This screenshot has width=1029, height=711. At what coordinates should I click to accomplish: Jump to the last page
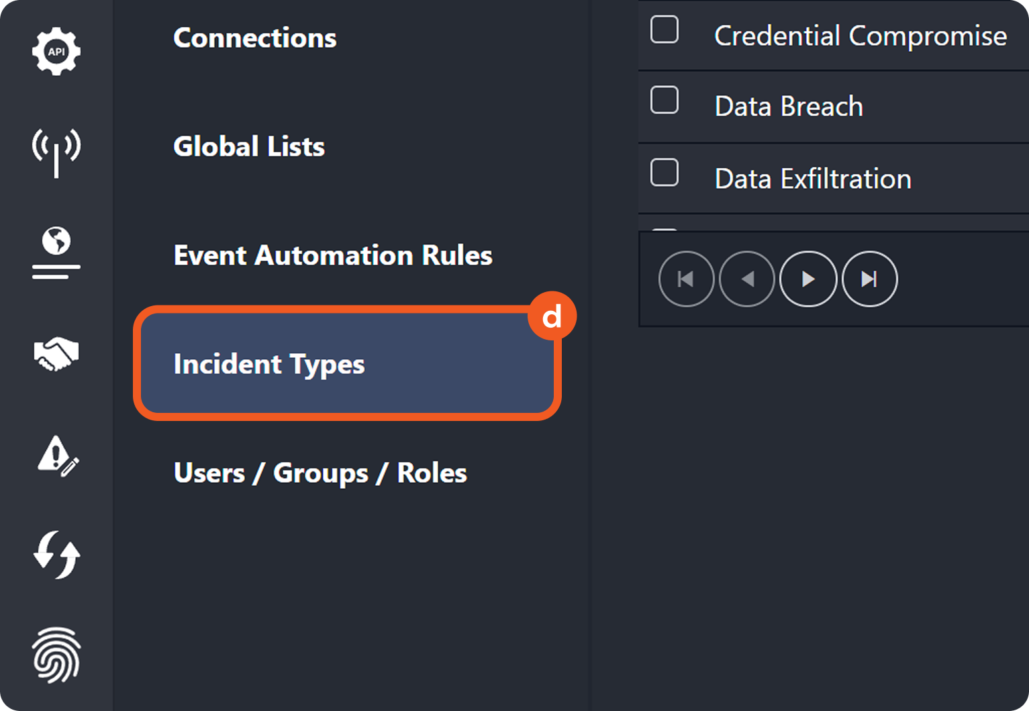click(x=869, y=279)
